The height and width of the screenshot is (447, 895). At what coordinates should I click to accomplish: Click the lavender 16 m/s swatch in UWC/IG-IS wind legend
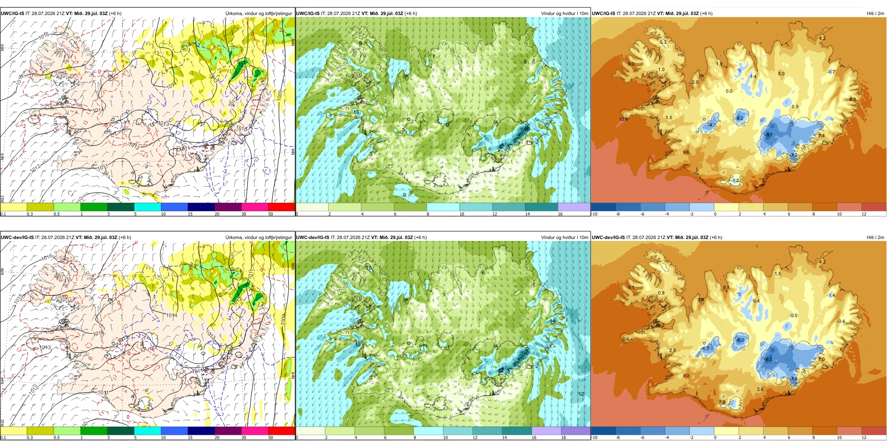pos(574,207)
